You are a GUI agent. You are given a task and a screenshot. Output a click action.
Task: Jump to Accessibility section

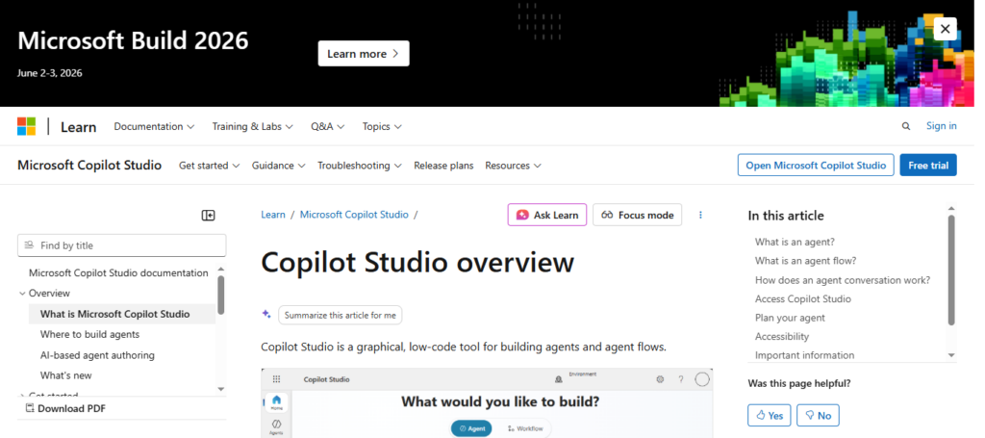pos(782,336)
